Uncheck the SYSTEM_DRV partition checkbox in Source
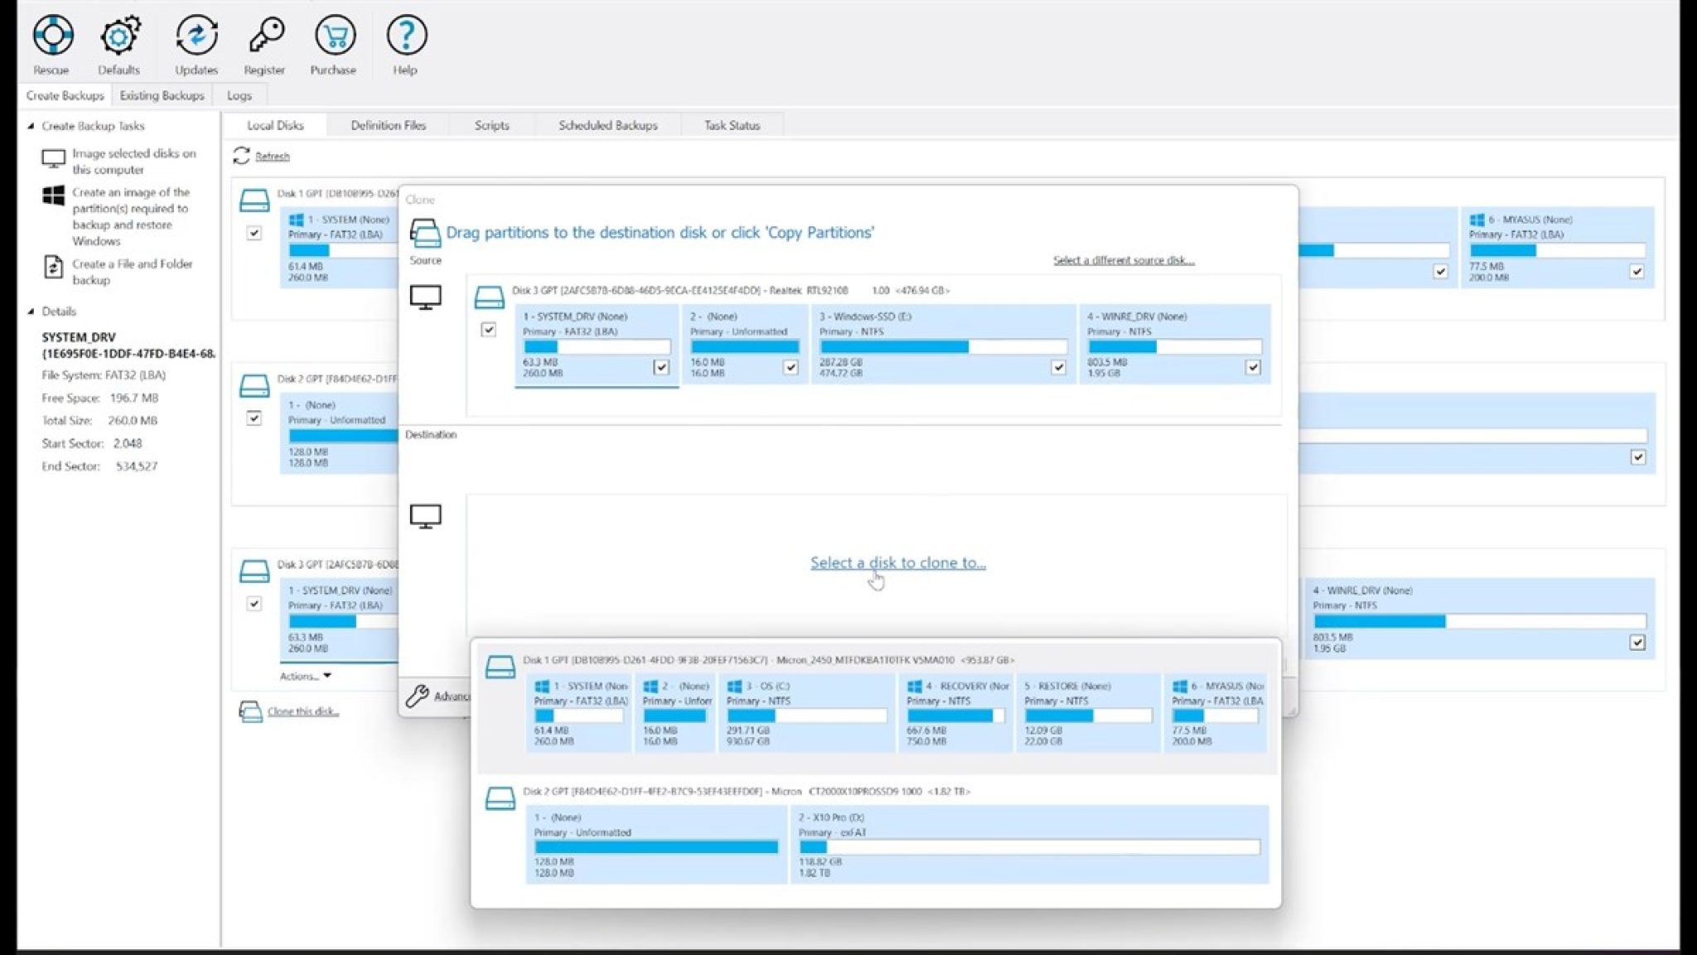The height and width of the screenshot is (955, 1697). click(661, 367)
